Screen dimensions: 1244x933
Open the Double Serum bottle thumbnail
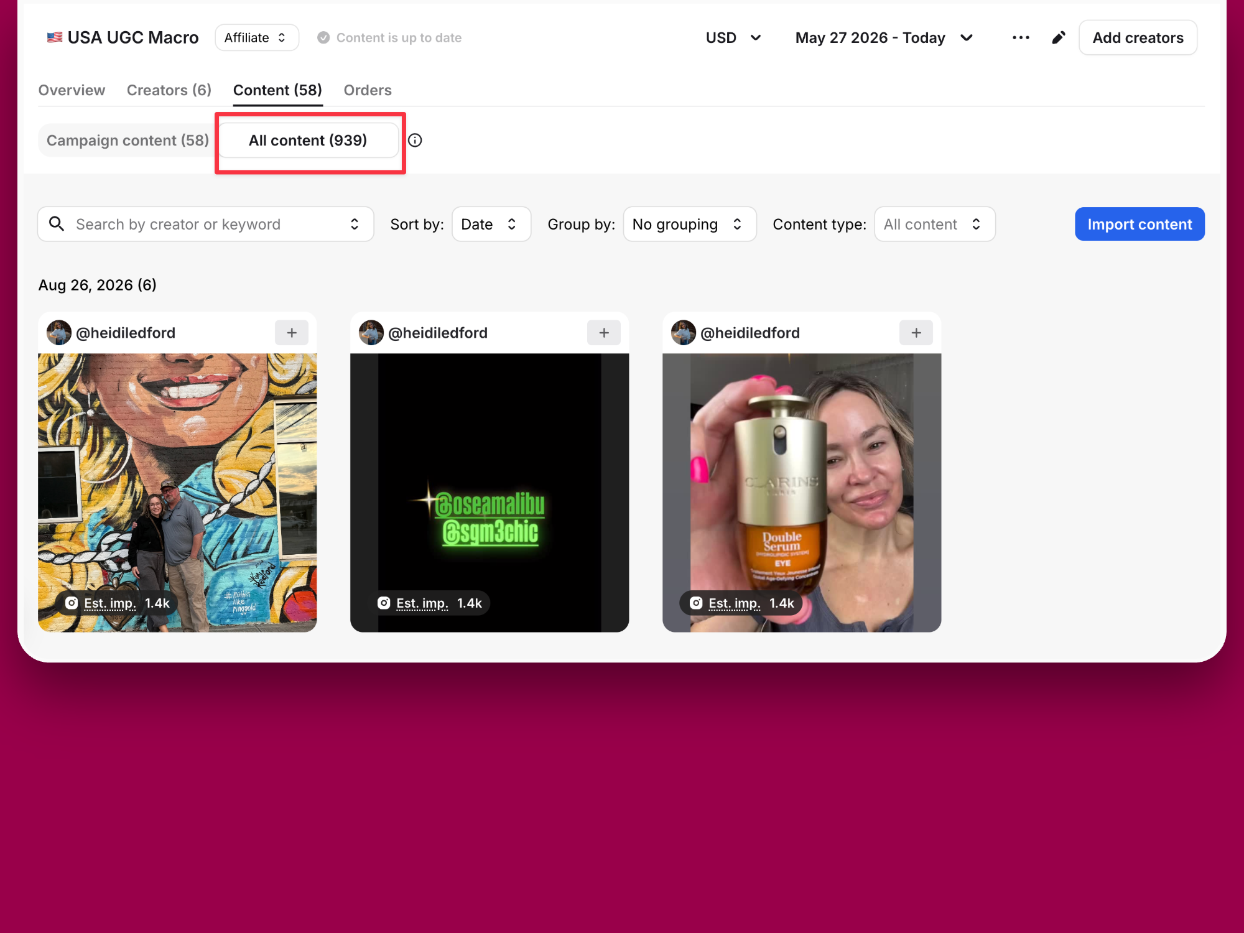(x=802, y=493)
